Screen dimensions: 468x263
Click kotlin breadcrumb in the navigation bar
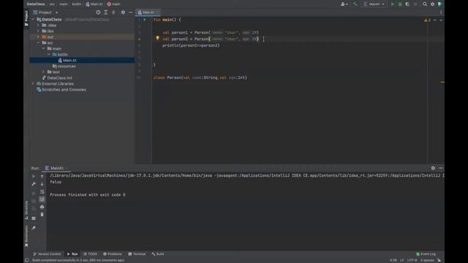pyautogui.click(x=76, y=4)
